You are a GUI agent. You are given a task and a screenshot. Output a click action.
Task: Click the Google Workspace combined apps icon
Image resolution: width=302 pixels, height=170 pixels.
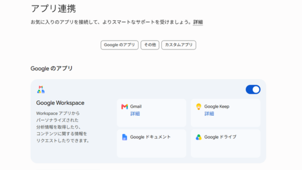click(41, 90)
